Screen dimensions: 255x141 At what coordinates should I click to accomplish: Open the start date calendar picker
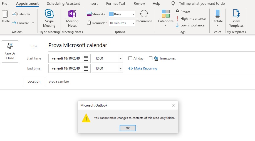coord(86,58)
